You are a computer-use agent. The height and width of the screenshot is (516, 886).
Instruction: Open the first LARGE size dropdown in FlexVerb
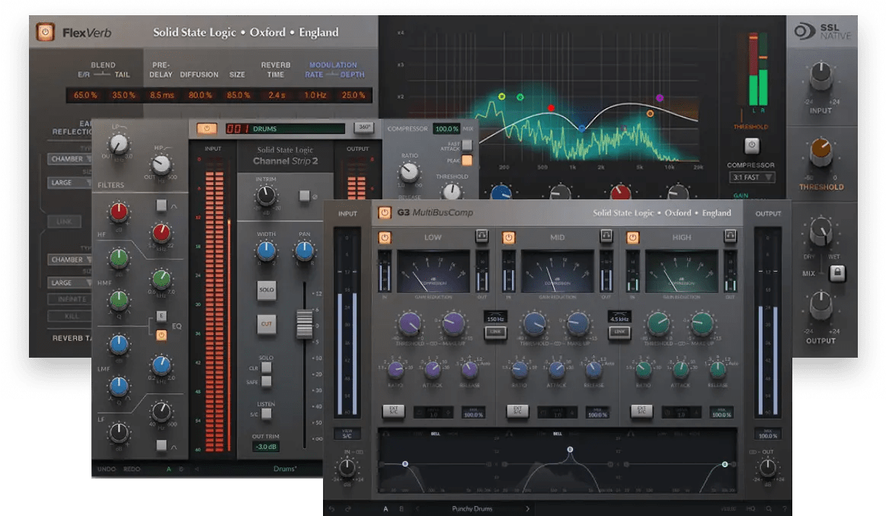click(x=70, y=183)
